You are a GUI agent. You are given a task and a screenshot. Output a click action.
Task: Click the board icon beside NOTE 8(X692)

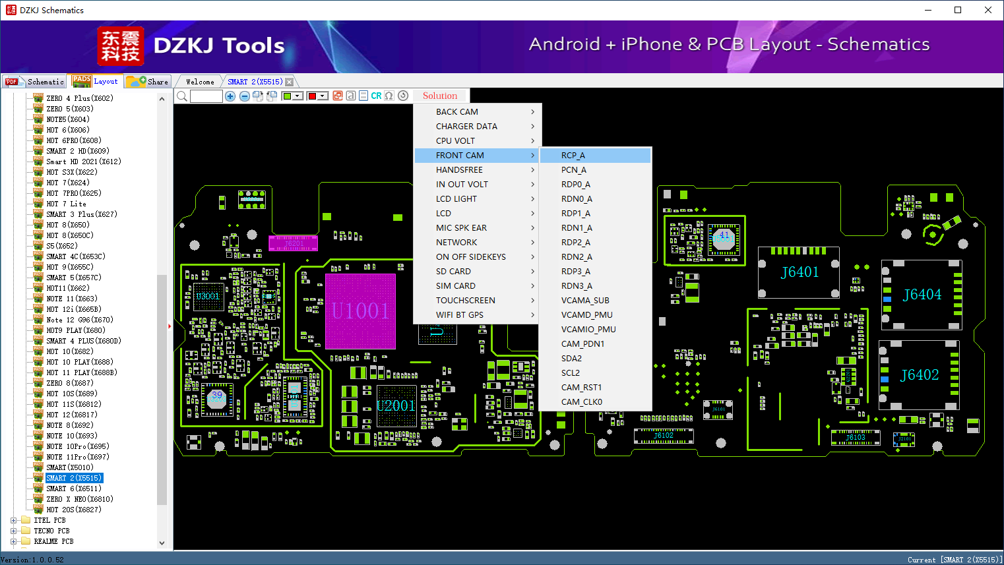pyautogui.click(x=38, y=425)
